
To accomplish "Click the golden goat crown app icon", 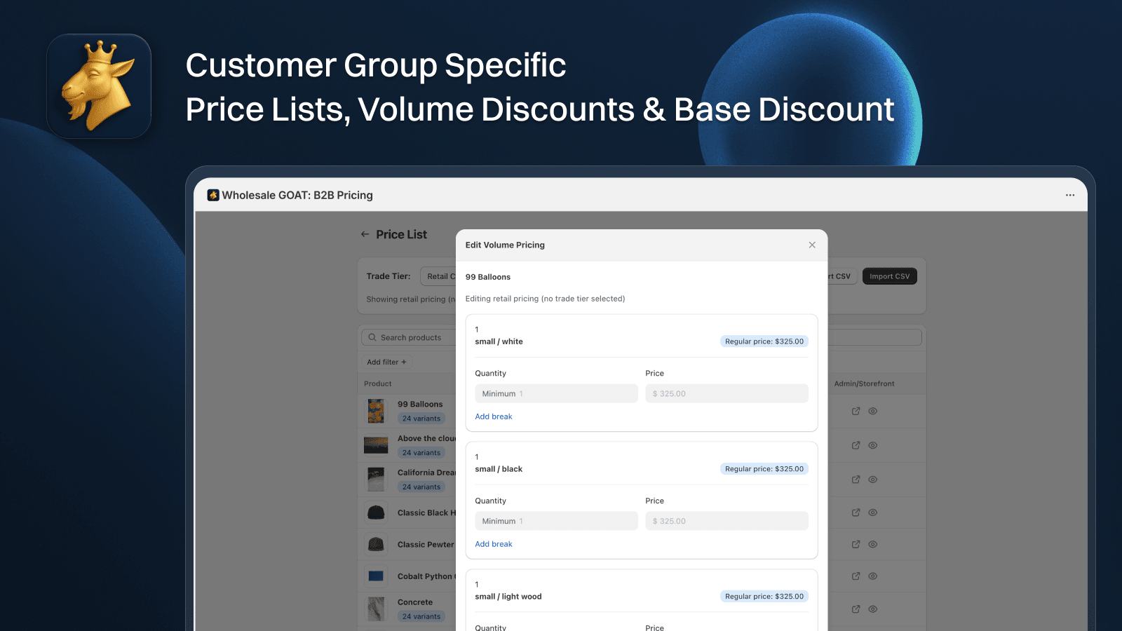I will (99, 86).
